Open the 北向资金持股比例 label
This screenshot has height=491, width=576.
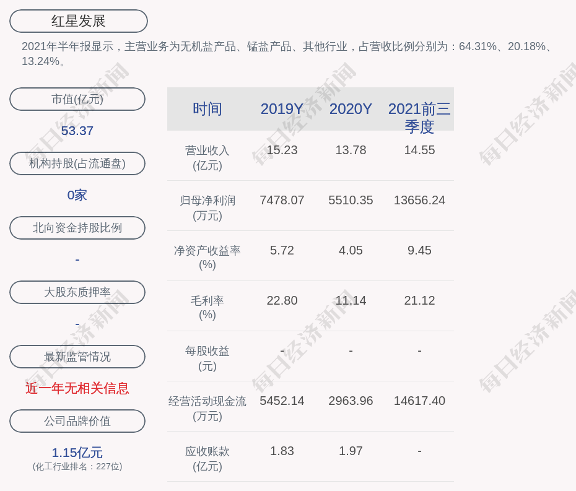pyautogui.click(x=77, y=228)
